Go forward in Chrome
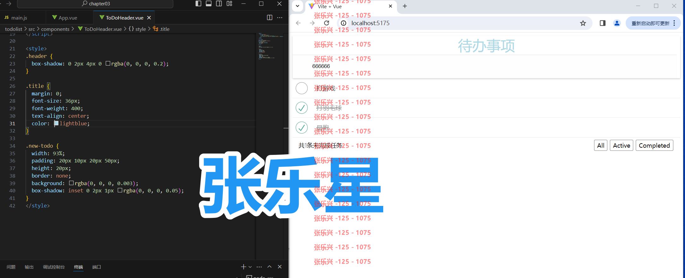685x278 pixels. click(x=312, y=23)
